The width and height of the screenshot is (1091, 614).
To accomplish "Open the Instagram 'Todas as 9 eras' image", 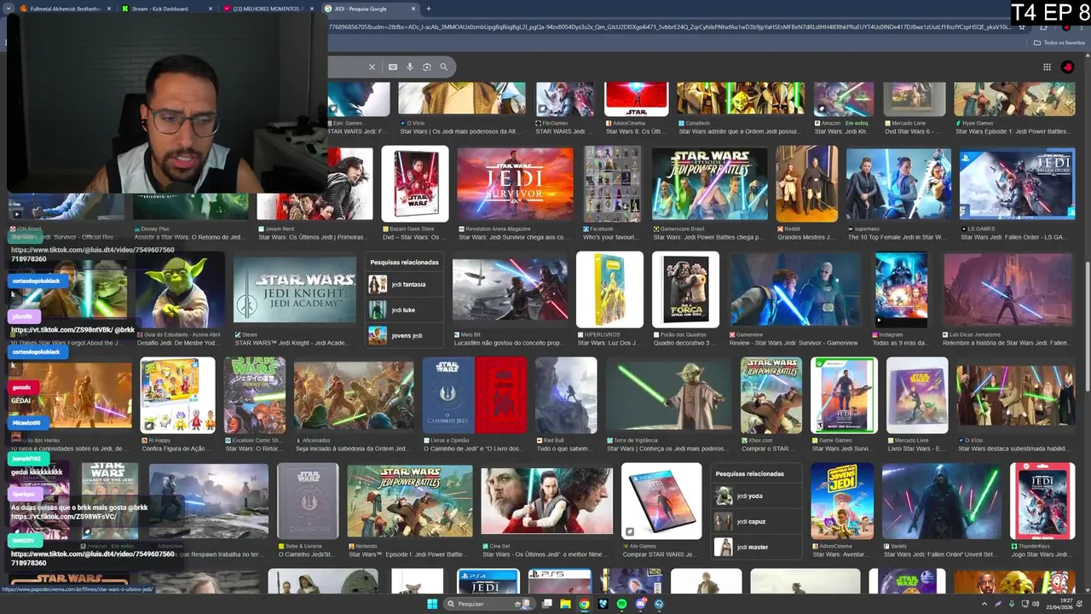I will click(x=901, y=290).
